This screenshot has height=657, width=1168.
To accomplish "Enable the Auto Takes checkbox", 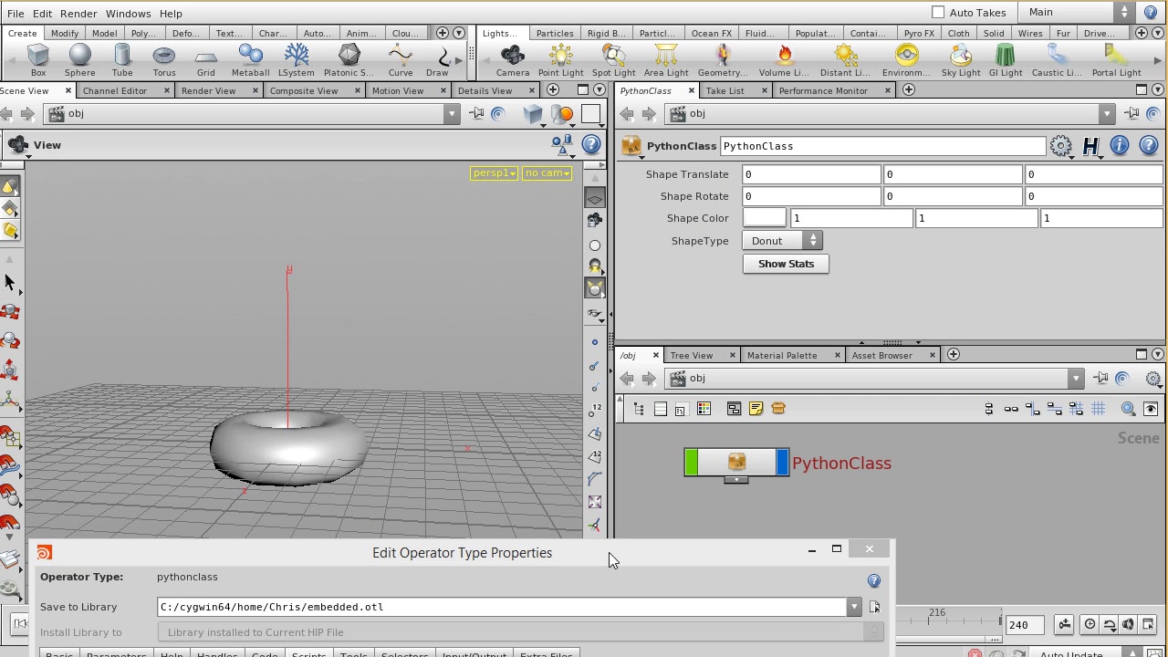I will coord(938,13).
